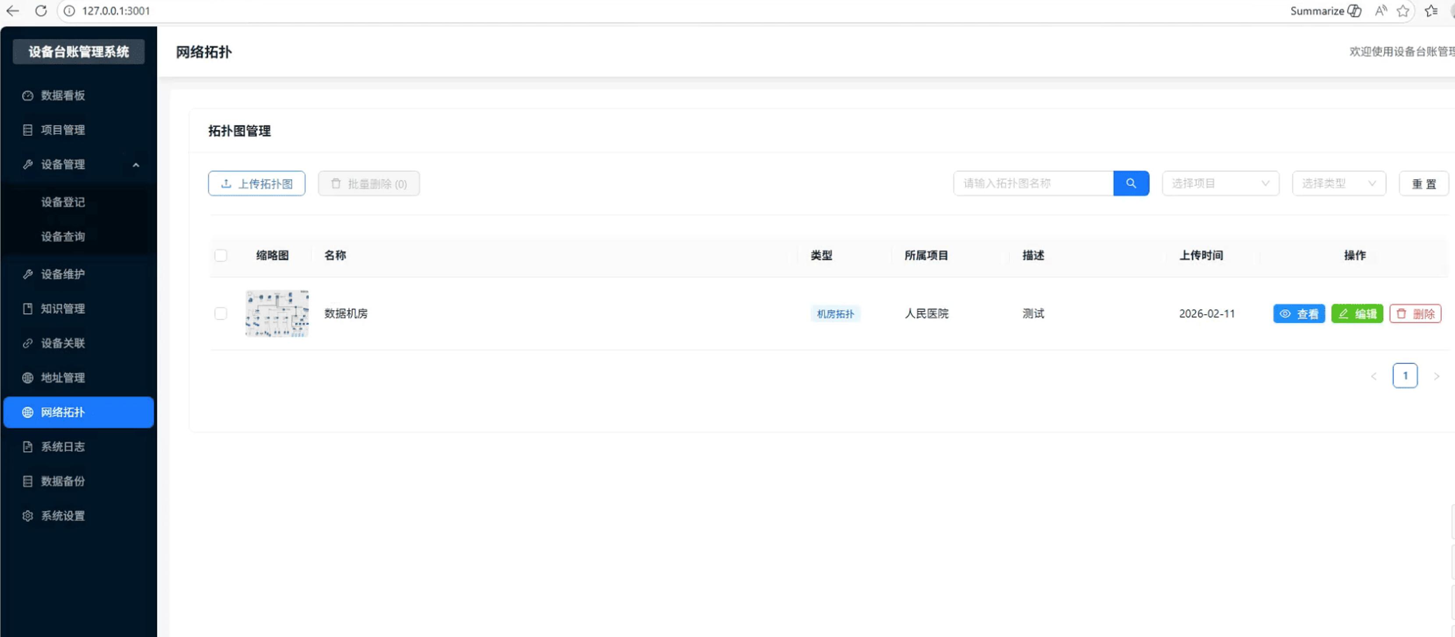Click 查看 for the 数据机房 row

pos(1299,313)
